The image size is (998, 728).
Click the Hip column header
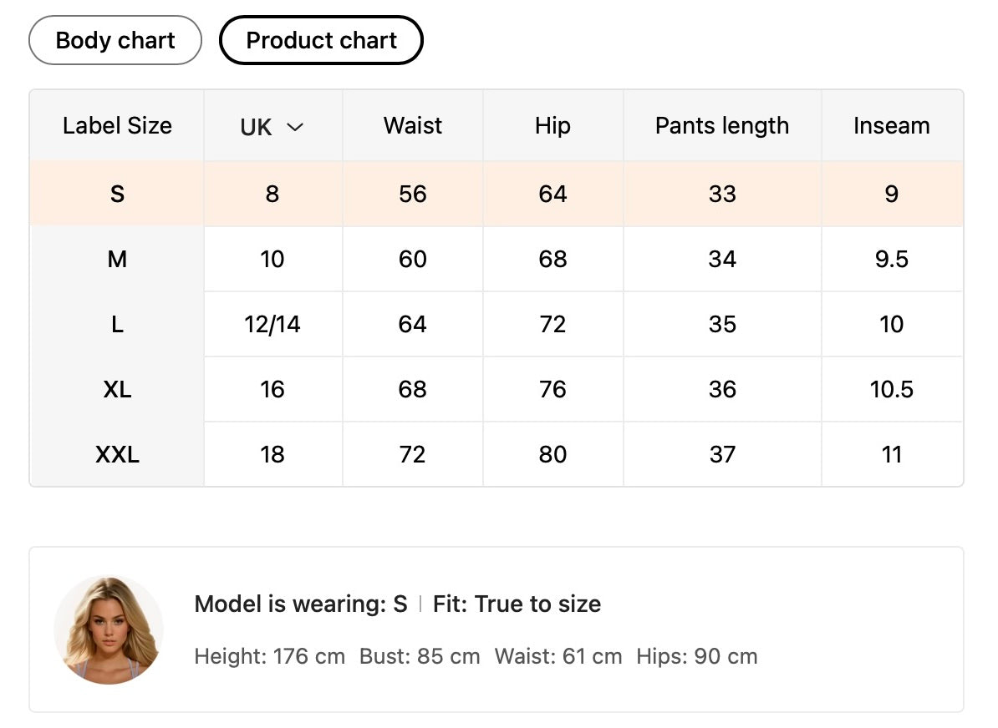click(552, 126)
